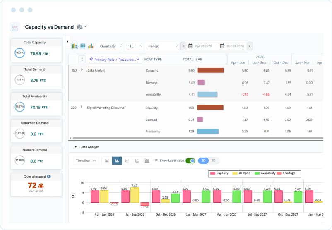Viewport: 332px width, 230px height.
Task: Click the Demand legend swatch
Action: click(235, 173)
